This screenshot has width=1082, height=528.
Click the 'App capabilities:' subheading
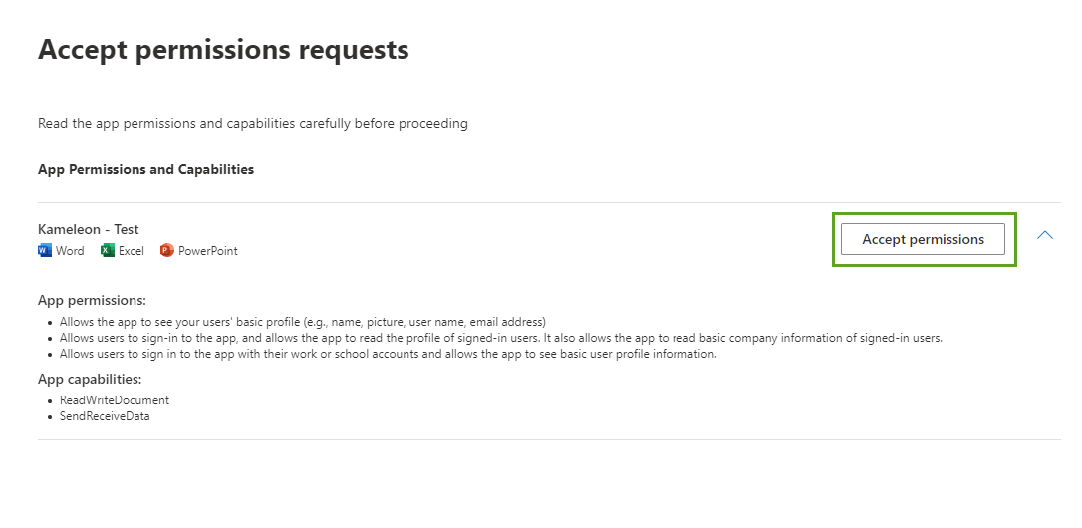[90, 379]
